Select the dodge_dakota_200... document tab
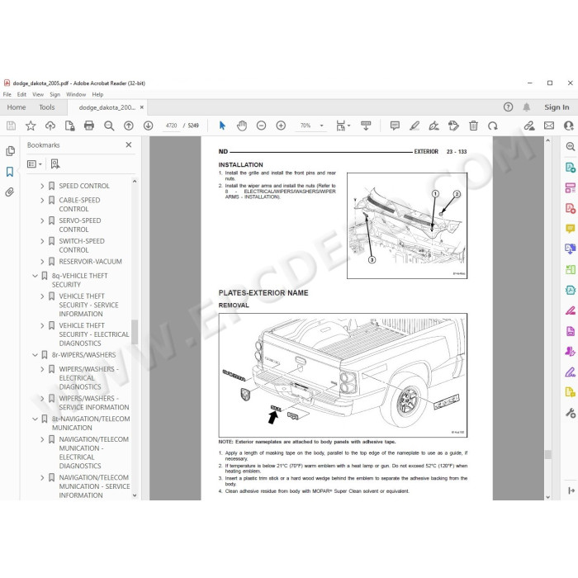The width and height of the screenshot is (578, 578). (x=107, y=107)
